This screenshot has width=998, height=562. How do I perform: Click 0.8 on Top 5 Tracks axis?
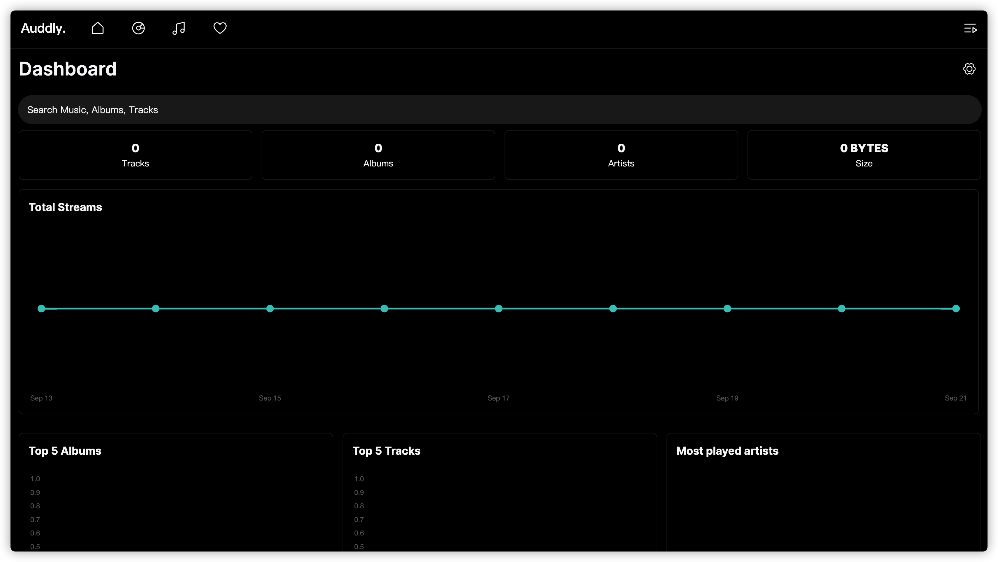[359, 506]
